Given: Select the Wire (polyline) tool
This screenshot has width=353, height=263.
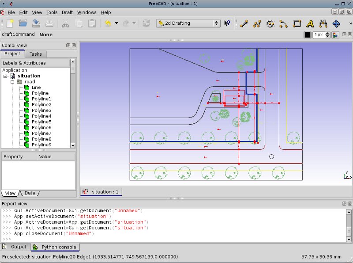Looking at the screenshot, I should (256, 24).
